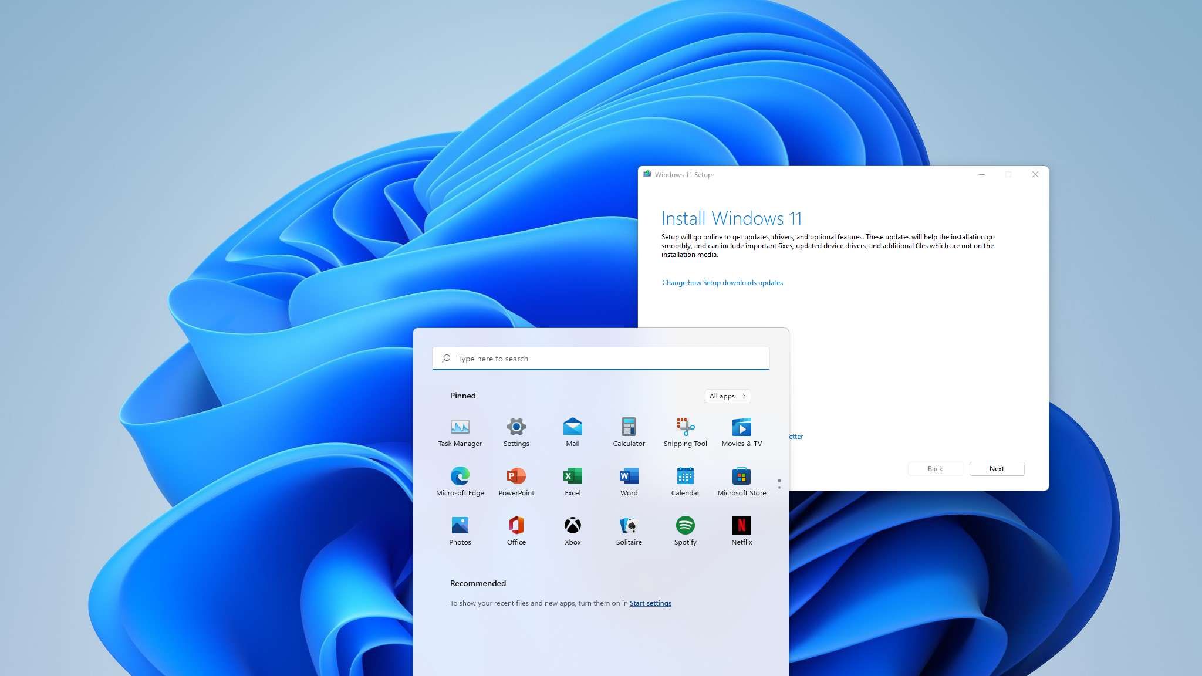Open Word from pinned apps
The height and width of the screenshot is (676, 1202).
(629, 482)
